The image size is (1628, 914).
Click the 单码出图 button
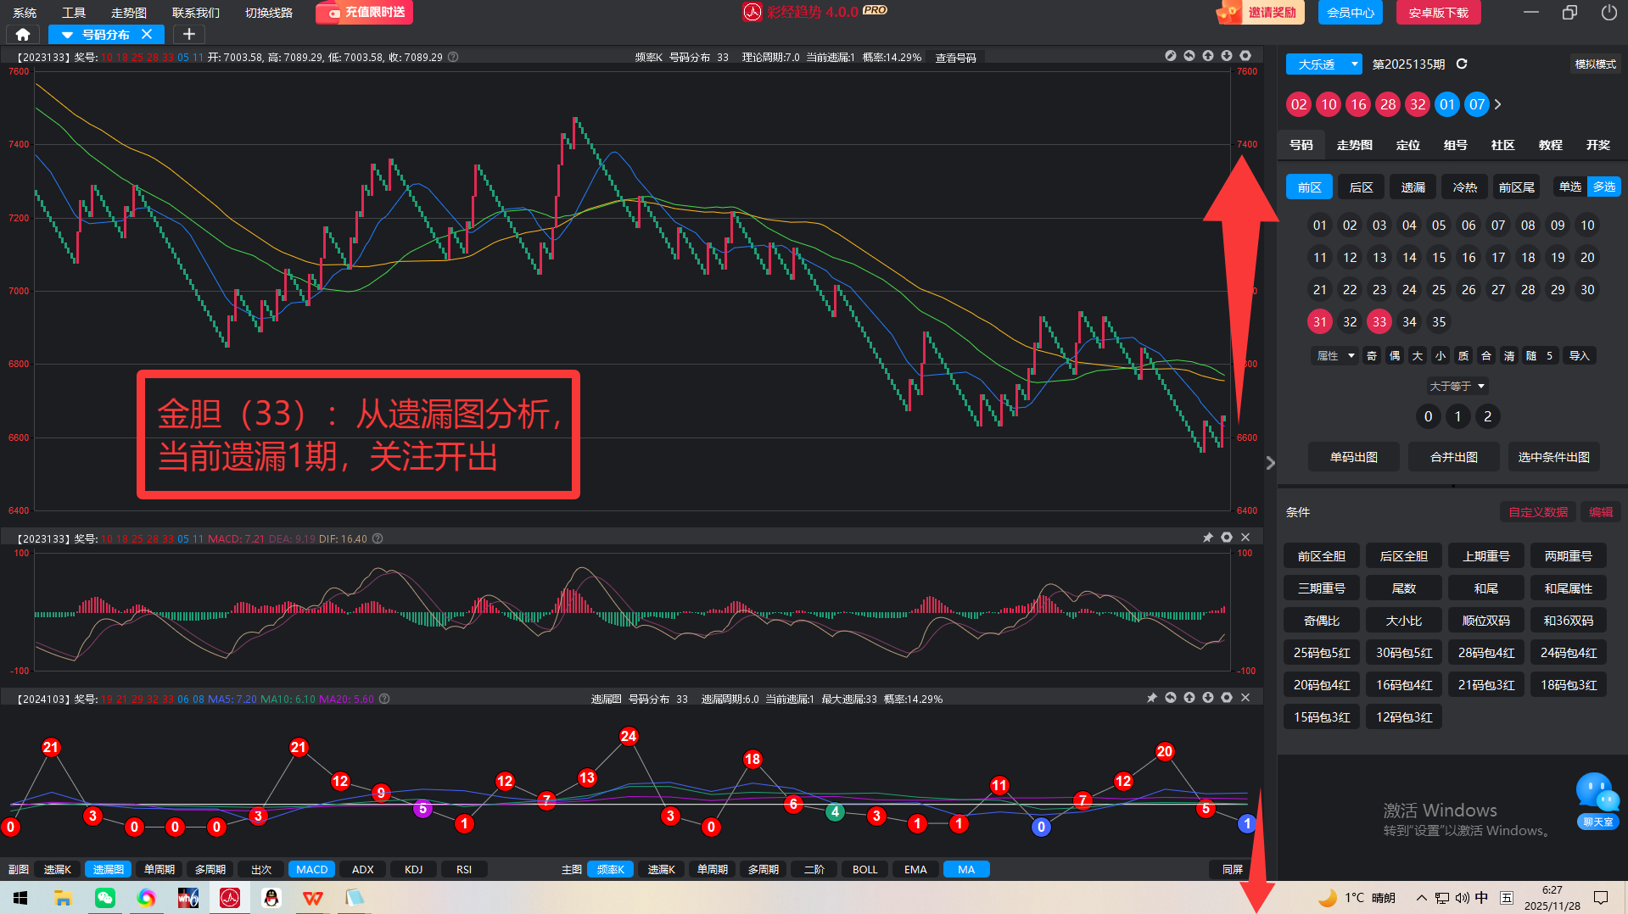pos(1353,457)
